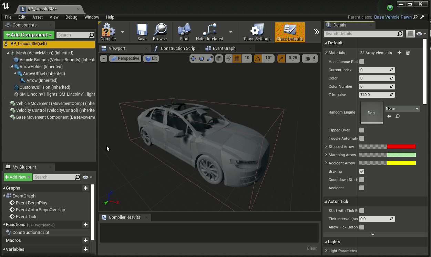Open the Perspective view dropdown
431x257 pixels.
pyautogui.click(x=125, y=58)
